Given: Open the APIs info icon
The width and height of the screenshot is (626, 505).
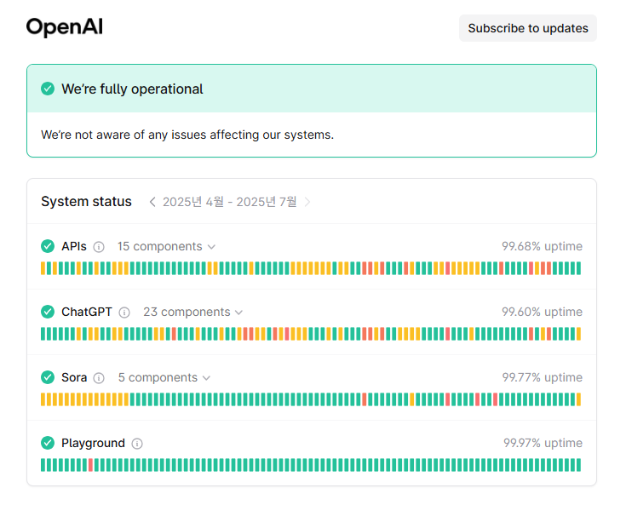Looking at the screenshot, I should (99, 247).
